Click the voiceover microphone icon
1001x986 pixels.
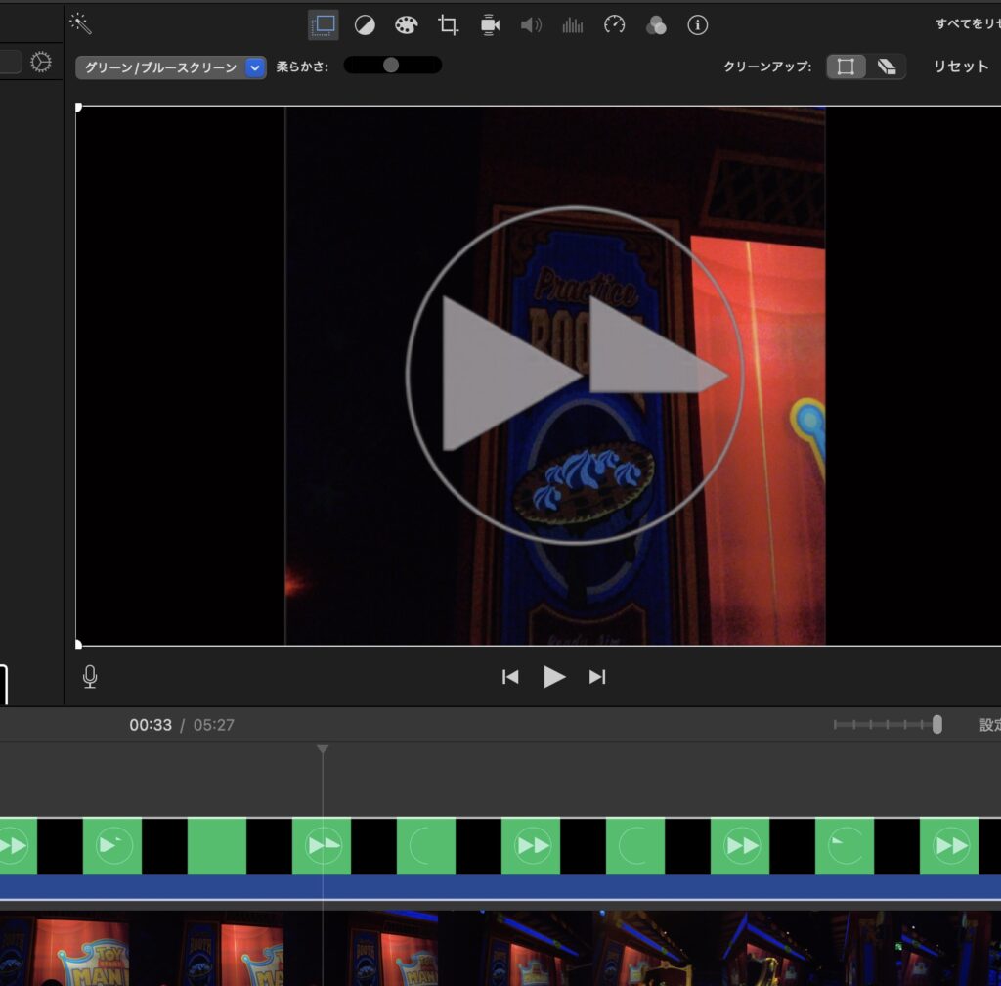(x=90, y=676)
